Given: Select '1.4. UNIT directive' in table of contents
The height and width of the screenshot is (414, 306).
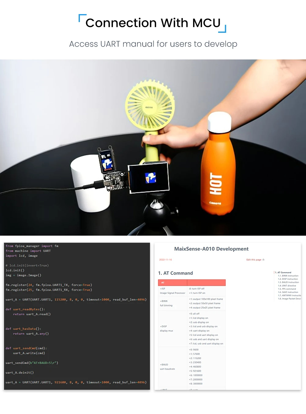Looking at the screenshot, I should click(x=287, y=286).
